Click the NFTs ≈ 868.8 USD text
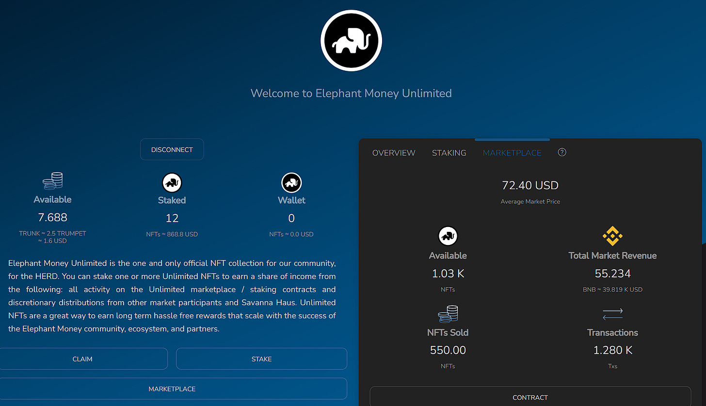 [x=172, y=234]
